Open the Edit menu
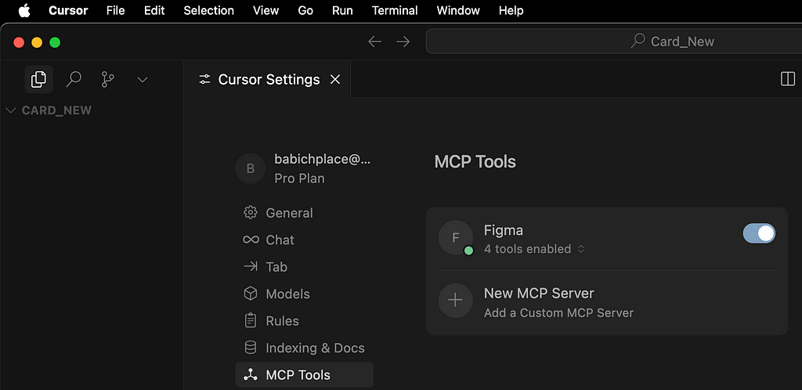 point(154,11)
